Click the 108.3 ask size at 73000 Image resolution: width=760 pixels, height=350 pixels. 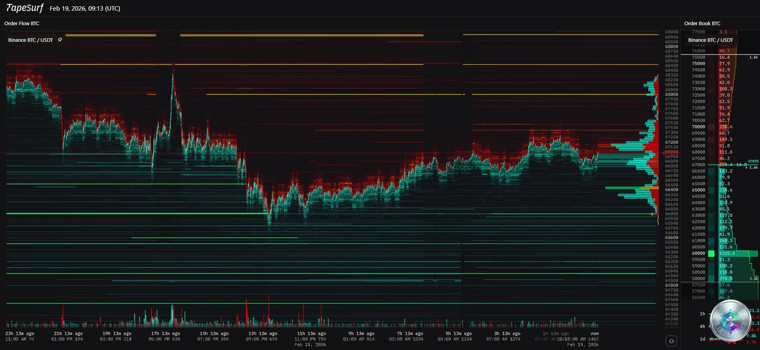[726, 89]
